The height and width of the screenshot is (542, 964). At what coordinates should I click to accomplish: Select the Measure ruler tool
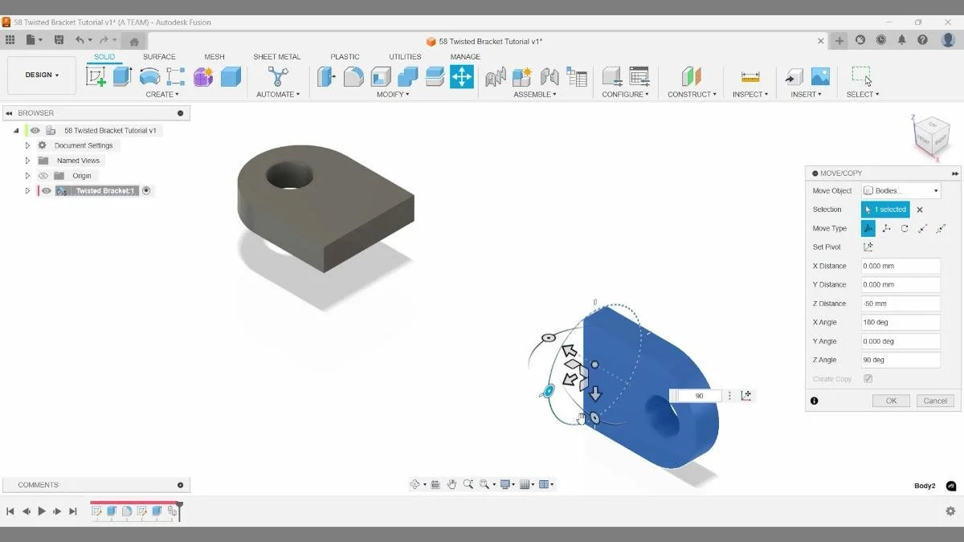750,77
